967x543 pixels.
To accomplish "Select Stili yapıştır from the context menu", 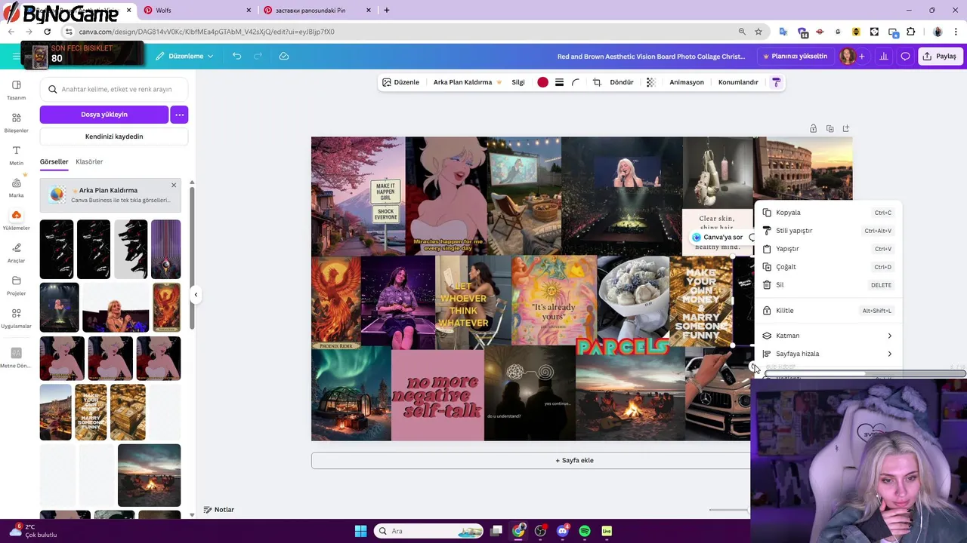I will pos(828,231).
